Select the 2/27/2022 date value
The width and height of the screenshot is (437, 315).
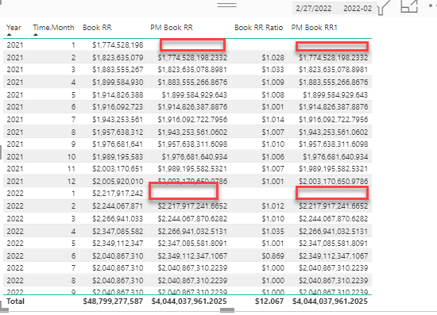point(314,9)
